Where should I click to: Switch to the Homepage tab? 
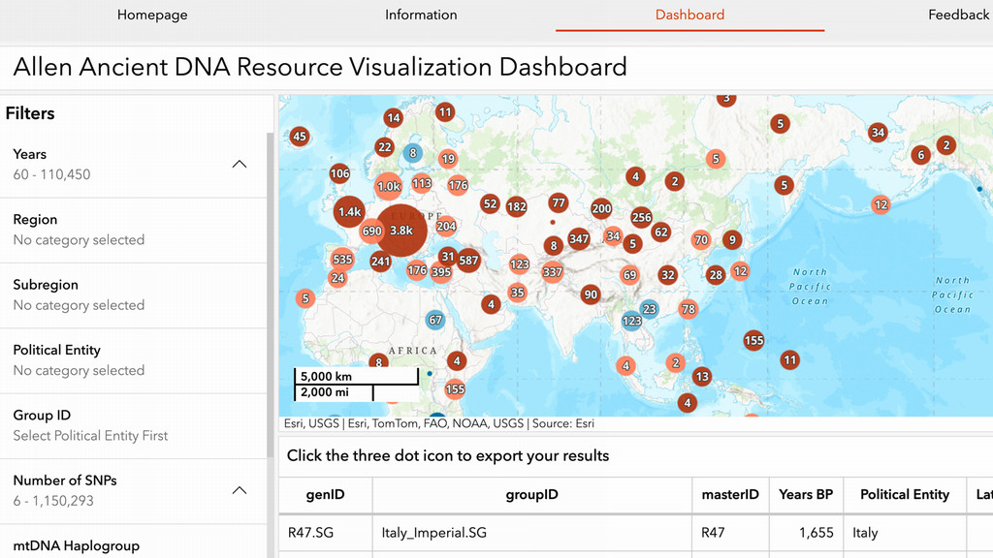[152, 15]
